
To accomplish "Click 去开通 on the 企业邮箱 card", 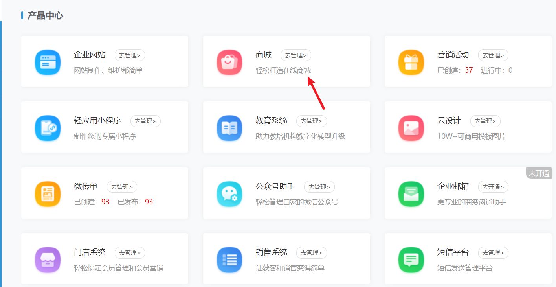I will click(493, 187).
